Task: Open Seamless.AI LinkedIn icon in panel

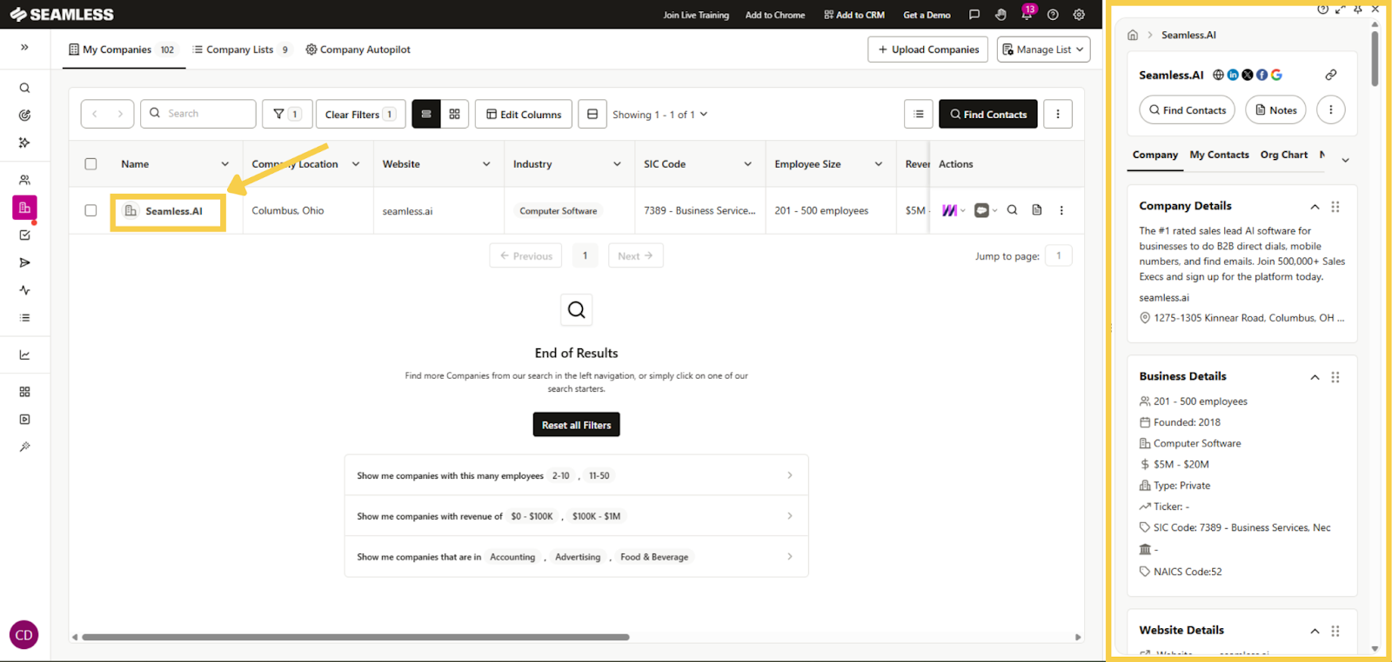Action: tap(1233, 75)
